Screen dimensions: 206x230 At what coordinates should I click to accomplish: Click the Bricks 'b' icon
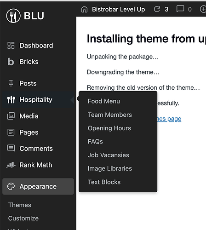tap(11, 62)
